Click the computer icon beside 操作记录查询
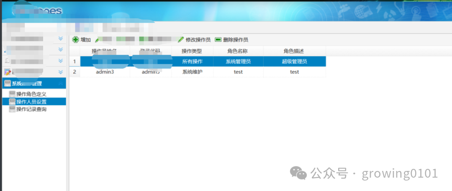 (12, 109)
